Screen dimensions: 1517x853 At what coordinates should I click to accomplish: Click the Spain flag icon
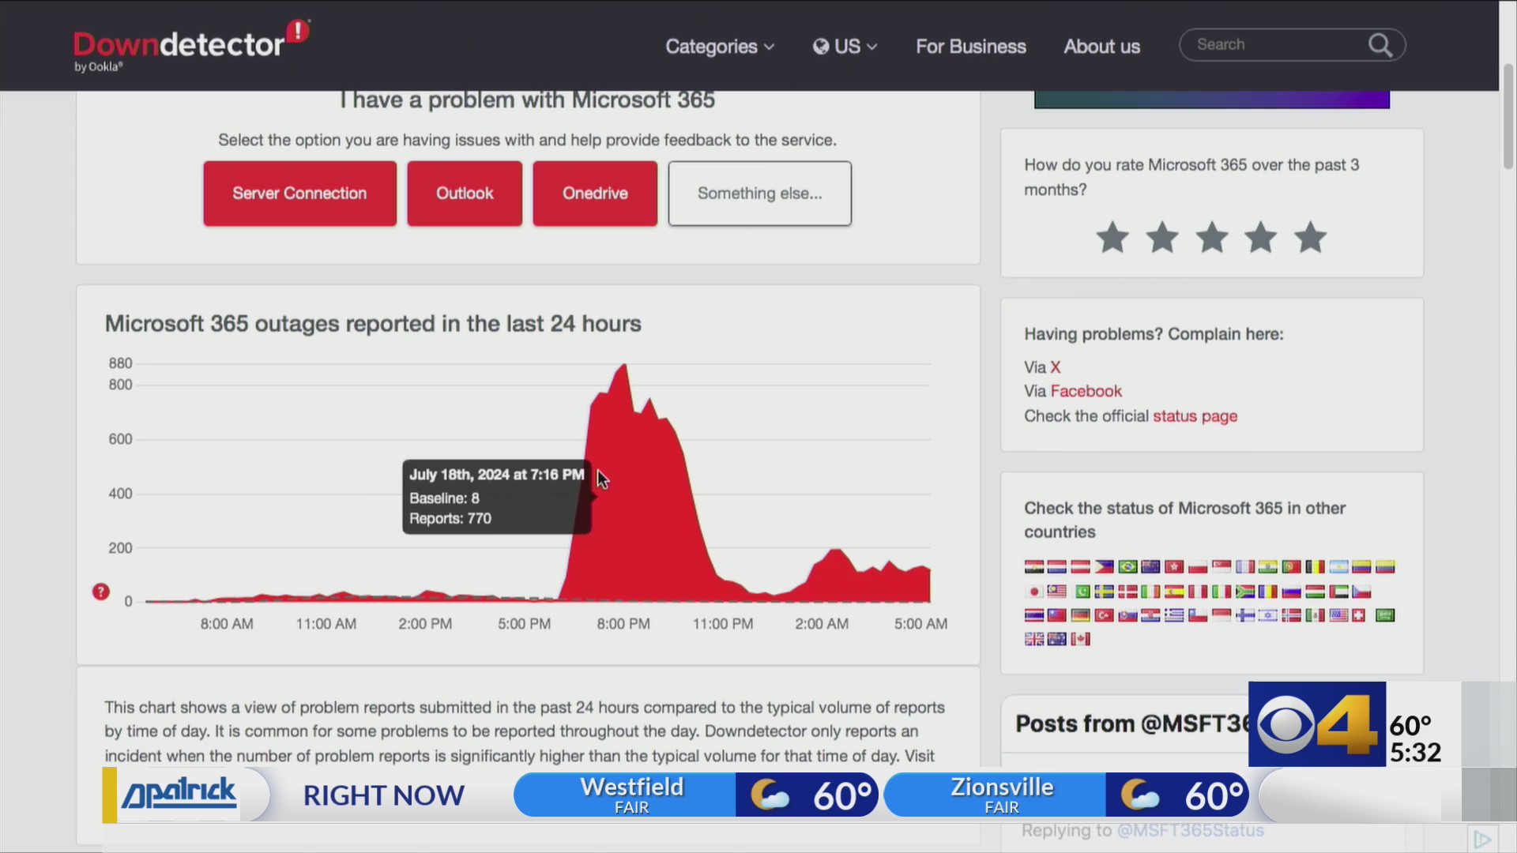[1176, 592]
